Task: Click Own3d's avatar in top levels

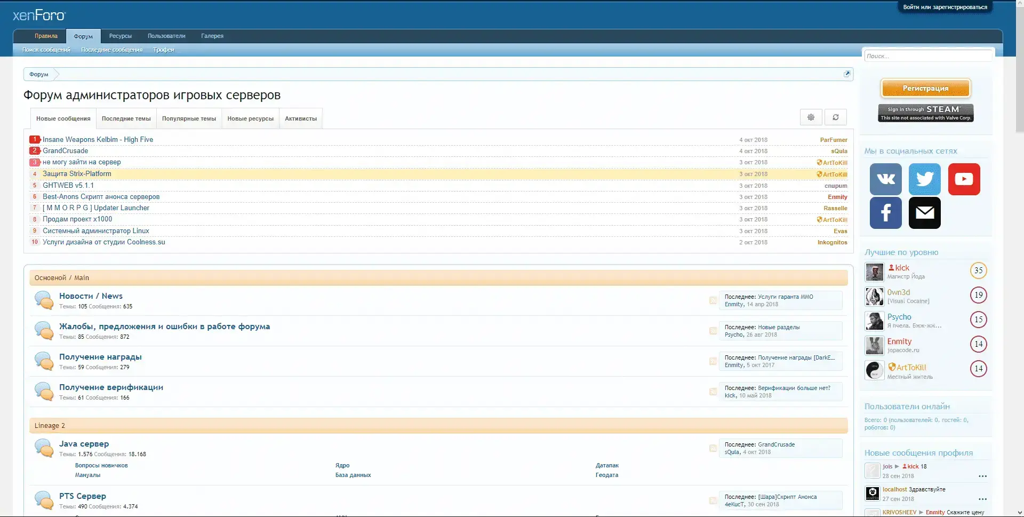Action: [x=874, y=297]
